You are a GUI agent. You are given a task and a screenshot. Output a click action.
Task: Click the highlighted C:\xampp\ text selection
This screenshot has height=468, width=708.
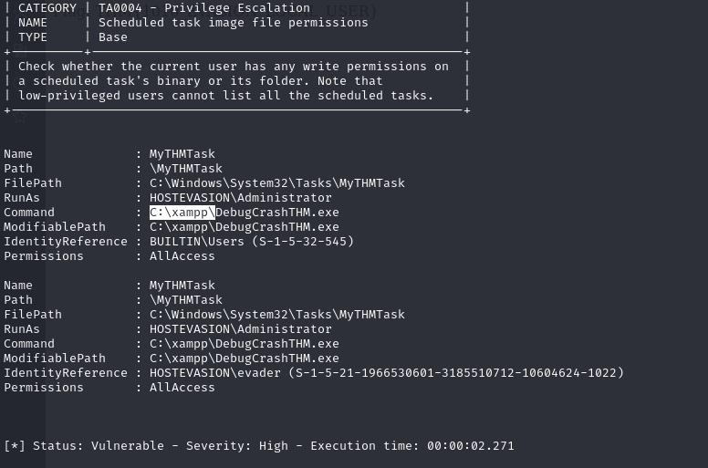tap(182, 213)
